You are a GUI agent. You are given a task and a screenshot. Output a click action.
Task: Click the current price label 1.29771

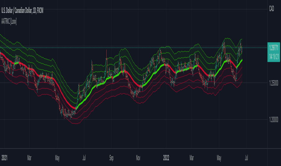tap(274, 48)
